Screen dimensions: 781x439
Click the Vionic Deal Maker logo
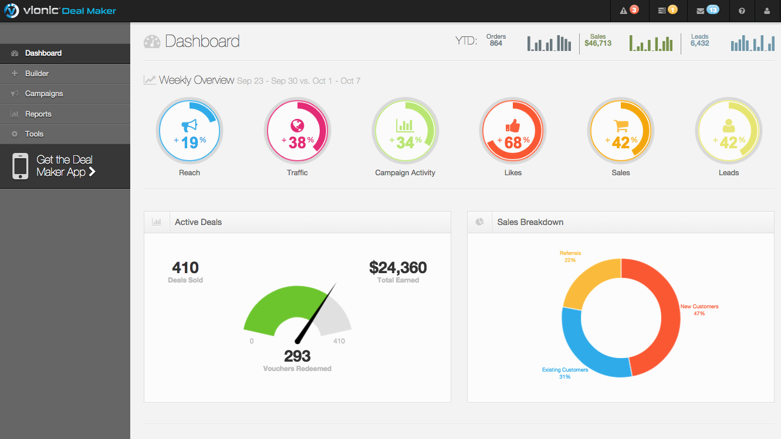click(x=60, y=11)
